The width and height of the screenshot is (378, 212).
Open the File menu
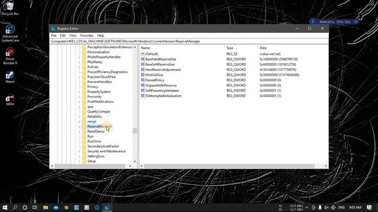pyautogui.click(x=54, y=35)
